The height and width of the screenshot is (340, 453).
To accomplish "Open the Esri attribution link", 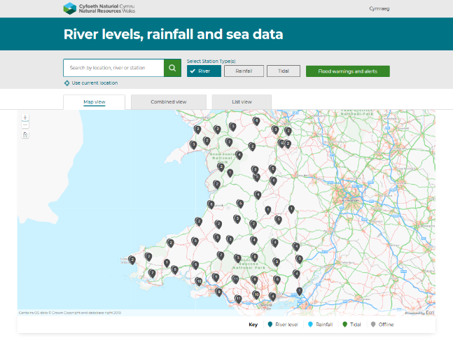I will [x=430, y=313].
